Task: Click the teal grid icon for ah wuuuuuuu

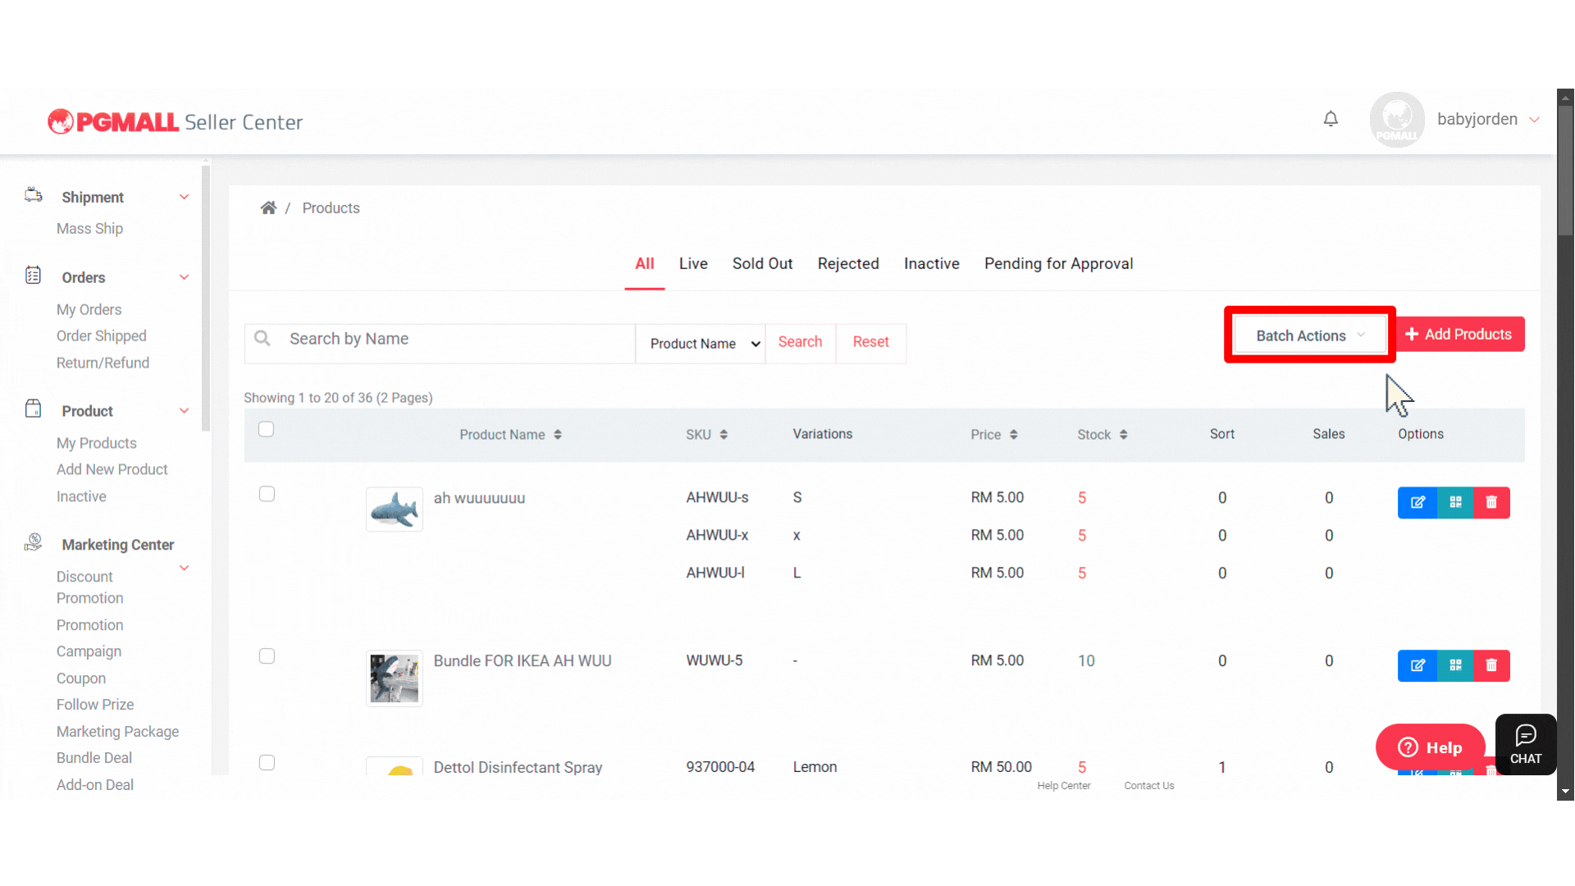Action: 1455,503
